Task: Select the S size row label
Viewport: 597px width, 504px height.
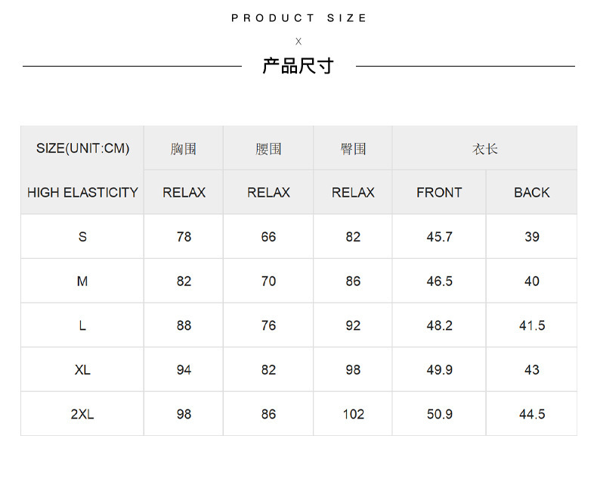Action: pos(82,237)
